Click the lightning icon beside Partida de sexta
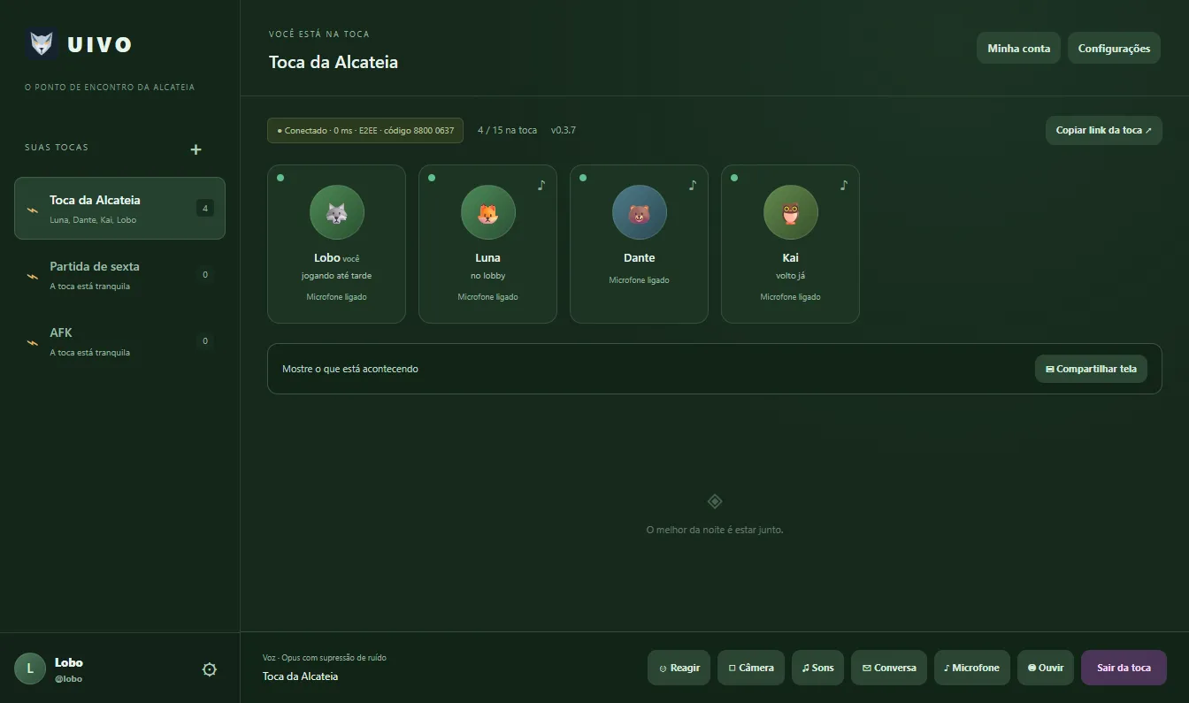This screenshot has height=703, width=1189. click(x=33, y=276)
